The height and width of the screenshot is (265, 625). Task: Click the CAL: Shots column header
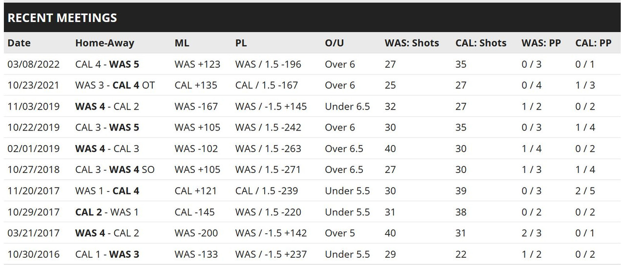(x=480, y=43)
